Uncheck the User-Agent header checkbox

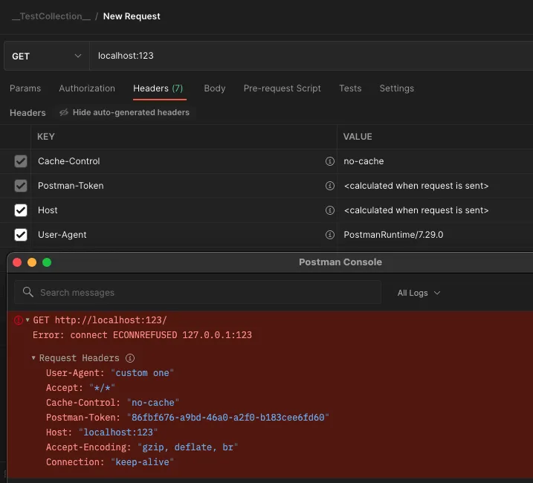[x=21, y=235]
